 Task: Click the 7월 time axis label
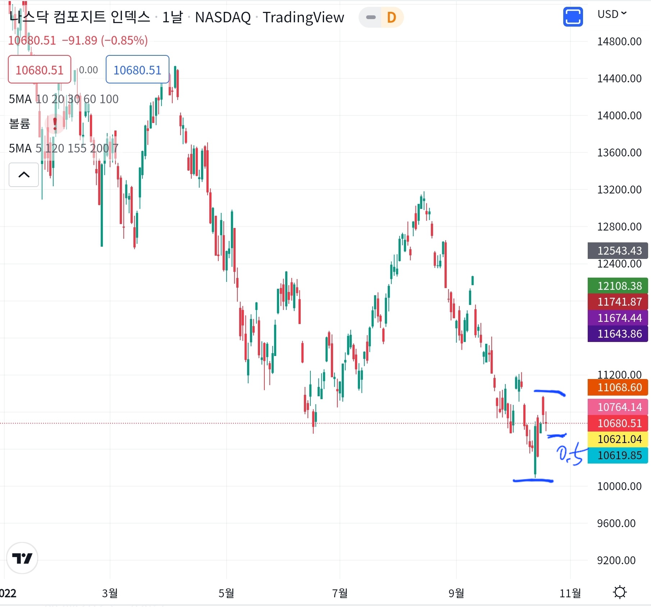pos(340,593)
